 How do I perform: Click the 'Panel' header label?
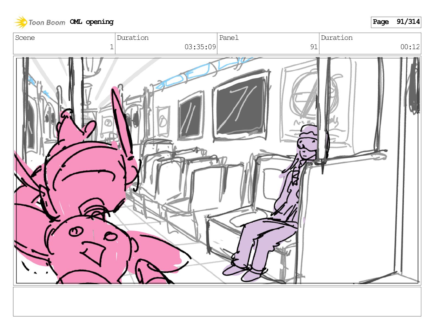coord(229,38)
